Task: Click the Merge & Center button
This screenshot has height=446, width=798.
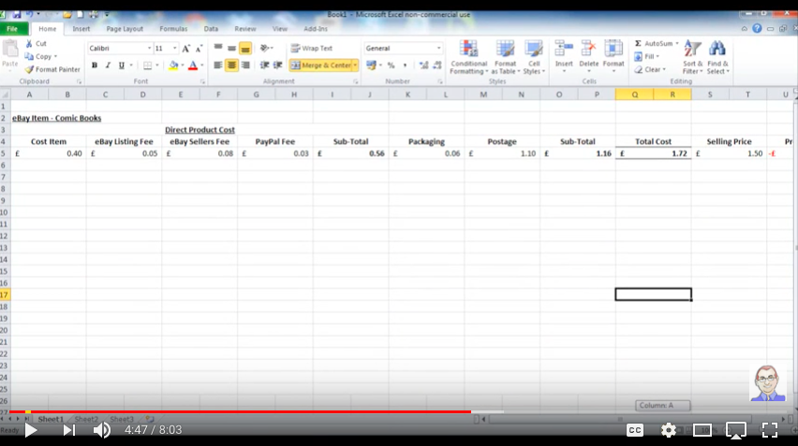Action: click(x=321, y=65)
